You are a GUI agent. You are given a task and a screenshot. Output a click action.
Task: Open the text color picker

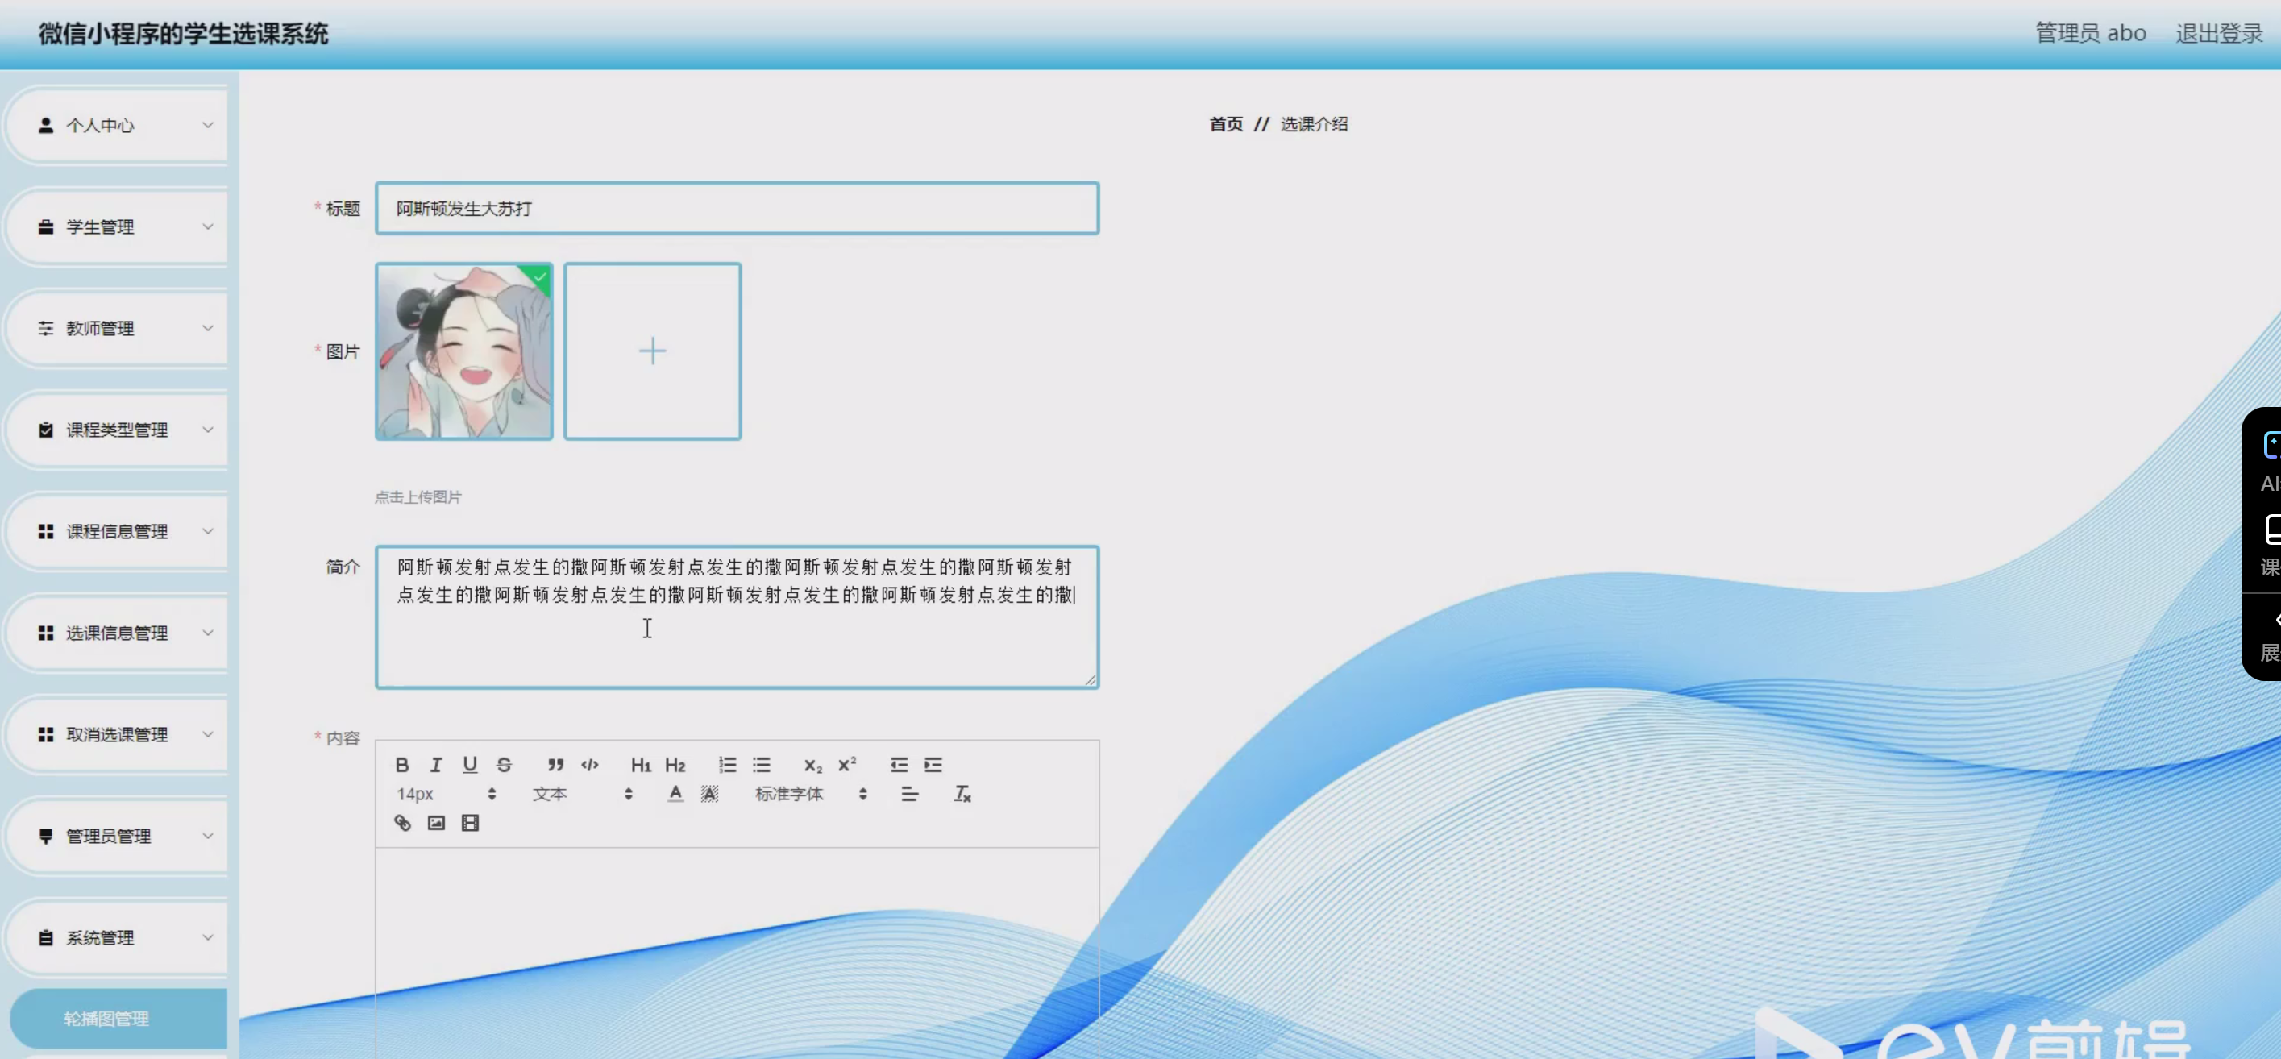click(x=675, y=793)
